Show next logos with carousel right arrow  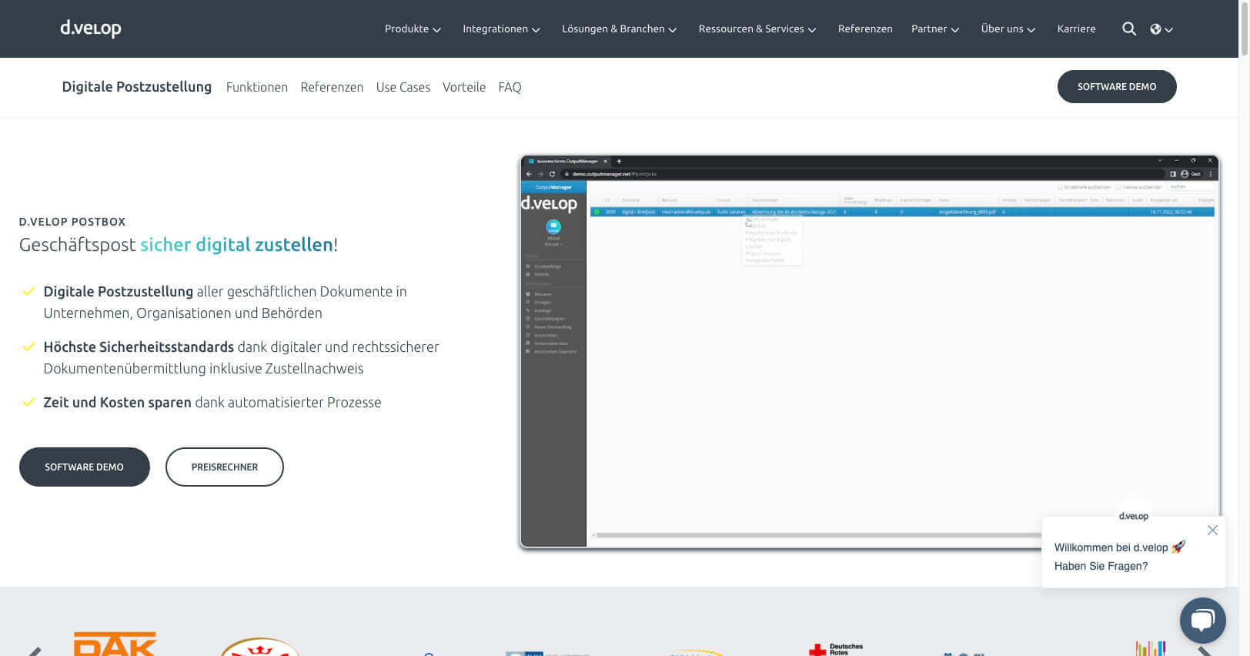pos(1205,651)
